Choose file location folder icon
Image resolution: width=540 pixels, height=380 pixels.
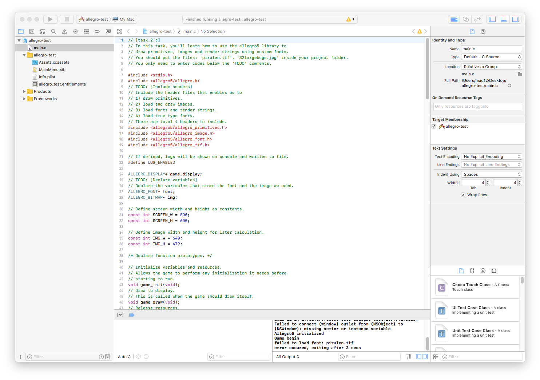tap(520, 74)
